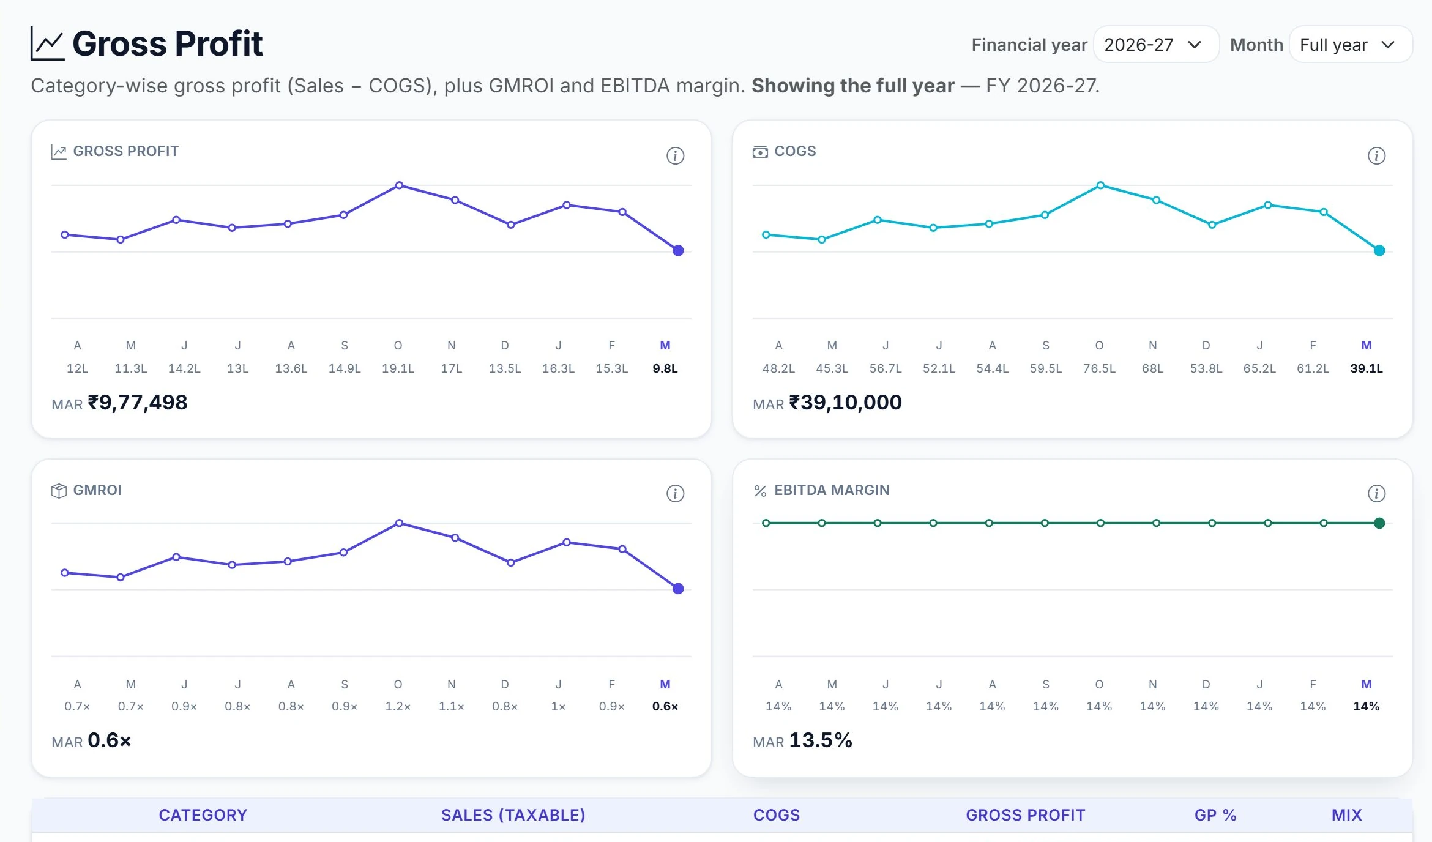Select March endpoint on GMROI chart
The height and width of the screenshot is (842, 1432).
point(678,589)
